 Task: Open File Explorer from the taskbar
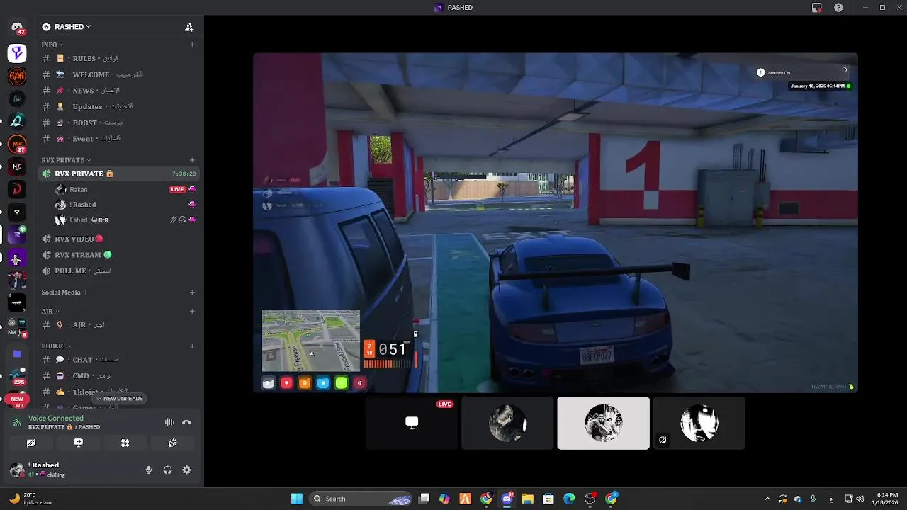pyautogui.click(x=528, y=499)
